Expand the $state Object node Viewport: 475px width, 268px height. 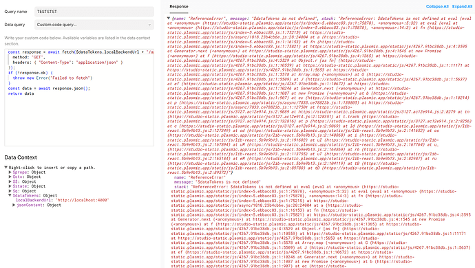point(10,186)
